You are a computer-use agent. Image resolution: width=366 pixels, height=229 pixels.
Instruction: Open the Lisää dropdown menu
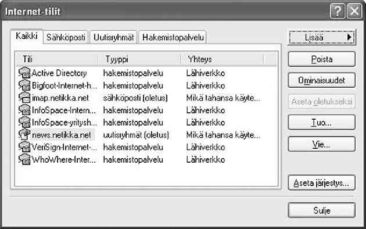pyautogui.click(x=322, y=37)
